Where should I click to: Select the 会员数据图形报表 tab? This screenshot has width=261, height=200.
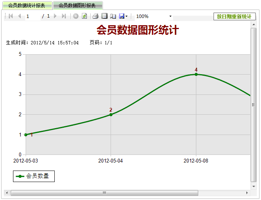click(x=77, y=6)
